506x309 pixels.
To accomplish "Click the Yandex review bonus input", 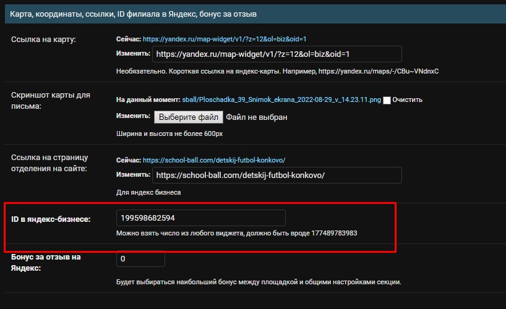I will (140, 259).
